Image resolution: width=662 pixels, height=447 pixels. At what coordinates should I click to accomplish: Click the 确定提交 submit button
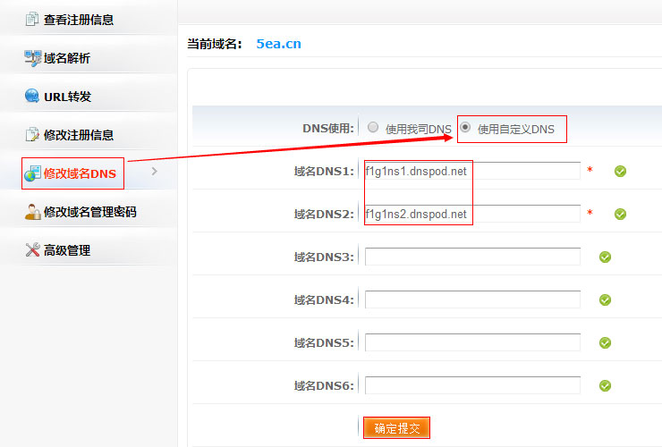[396, 428]
